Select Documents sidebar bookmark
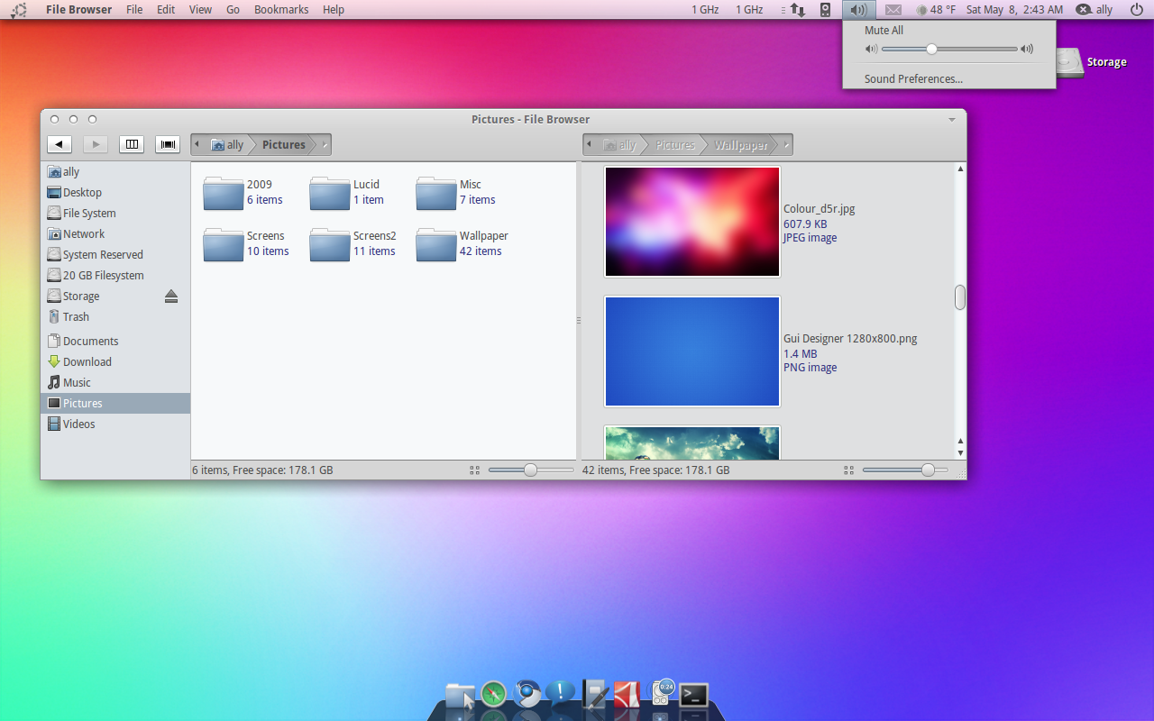This screenshot has height=721, width=1154. (x=115, y=342)
